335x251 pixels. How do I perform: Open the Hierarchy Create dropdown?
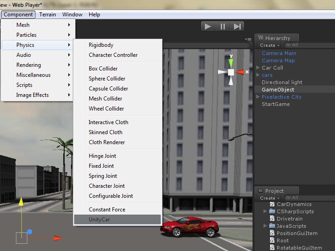(x=269, y=45)
